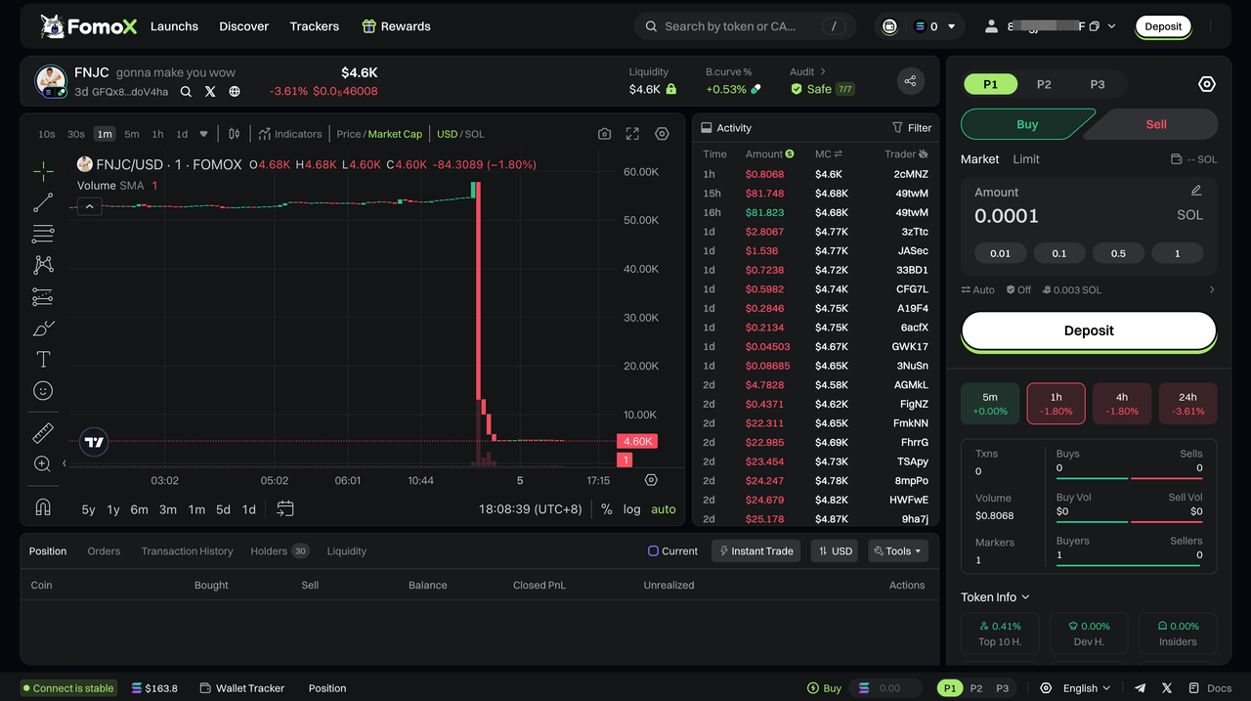Select the trend line drawing tool
This screenshot has height=701, width=1251.
click(x=43, y=202)
